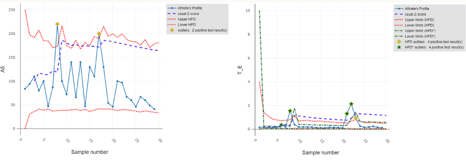Viewport: 466px width, 160px height.
Task: Toggle Upper limits (HPD) in T_E legend
Action: [x=421, y=20]
